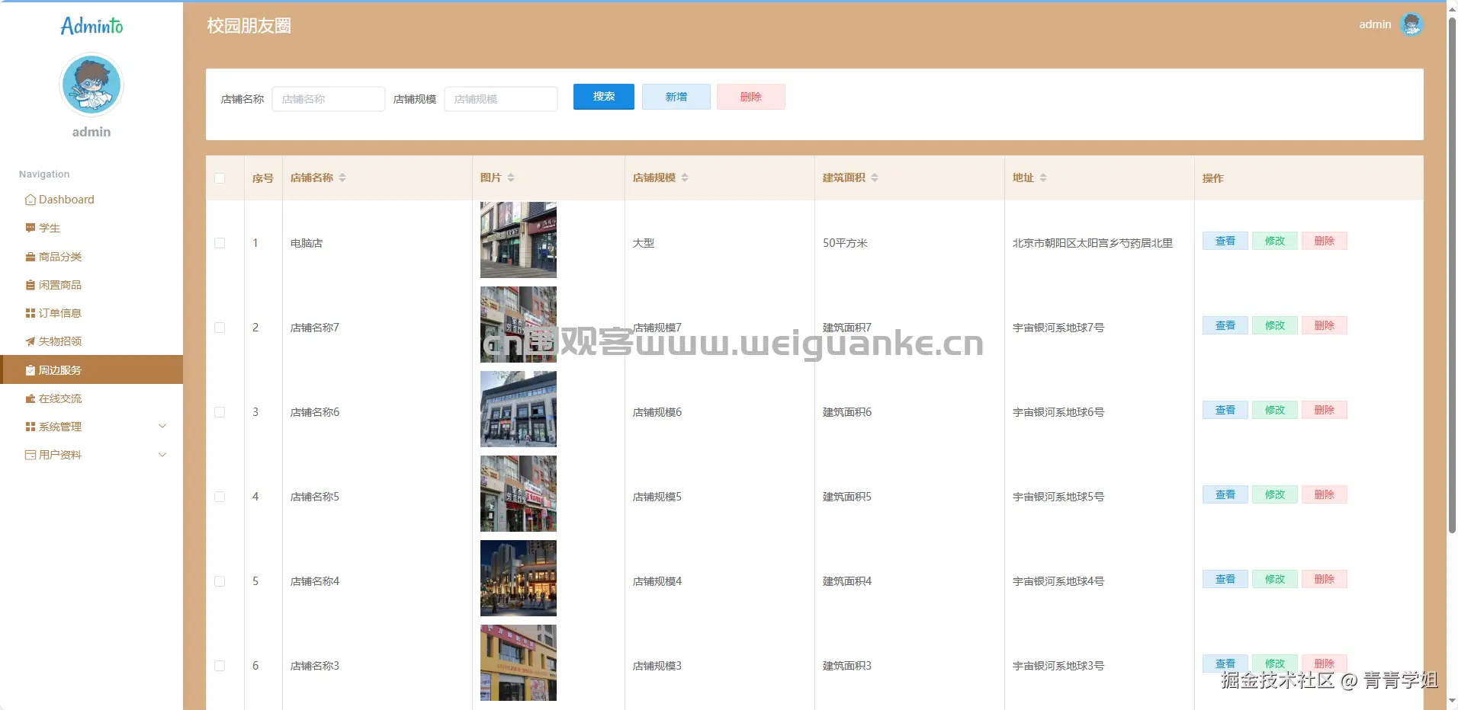Click the blue 搜索 button
Image resolution: width=1458 pixels, height=710 pixels.
pyautogui.click(x=604, y=97)
